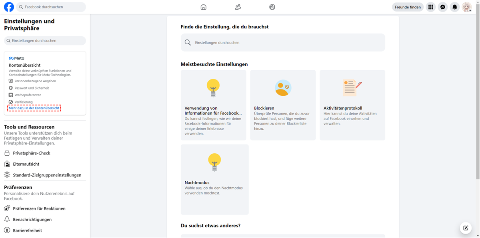Click Mehr dazu in der Kontenübersicht link

[34, 108]
